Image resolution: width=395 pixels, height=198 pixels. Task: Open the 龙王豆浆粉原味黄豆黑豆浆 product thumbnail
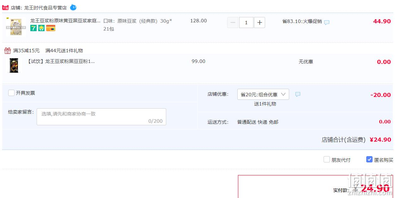tap(16, 26)
